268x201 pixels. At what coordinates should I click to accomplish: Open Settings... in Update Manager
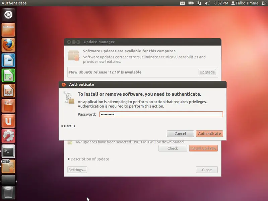click(77, 170)
